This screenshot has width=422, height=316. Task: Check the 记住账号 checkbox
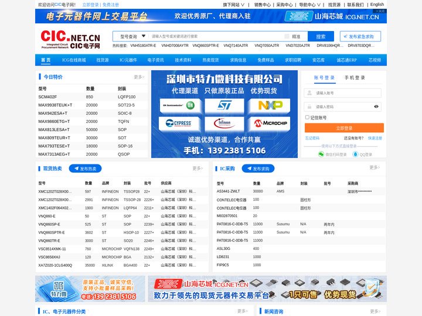click(x=307, y=118)
